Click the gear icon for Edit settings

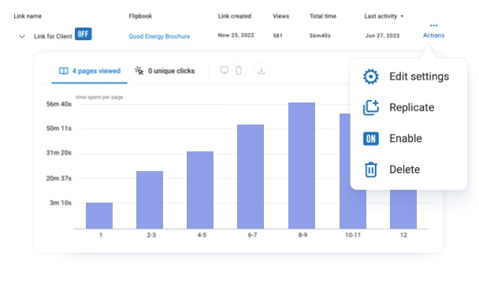point(371,76)
